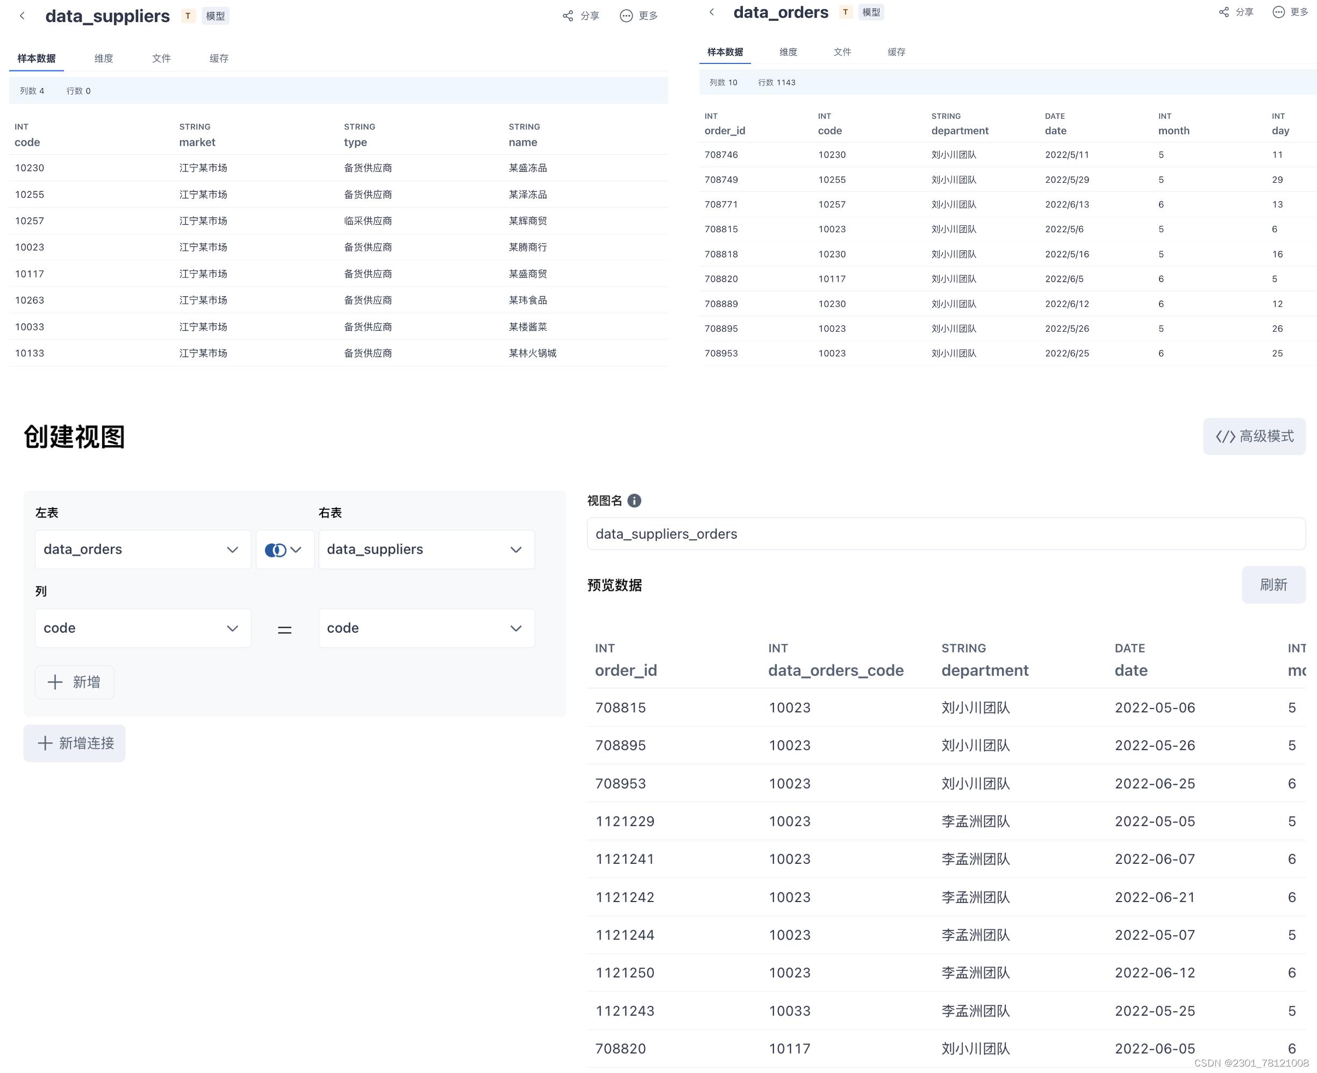Click preview date 2022-06-21

coord(1155,897)
